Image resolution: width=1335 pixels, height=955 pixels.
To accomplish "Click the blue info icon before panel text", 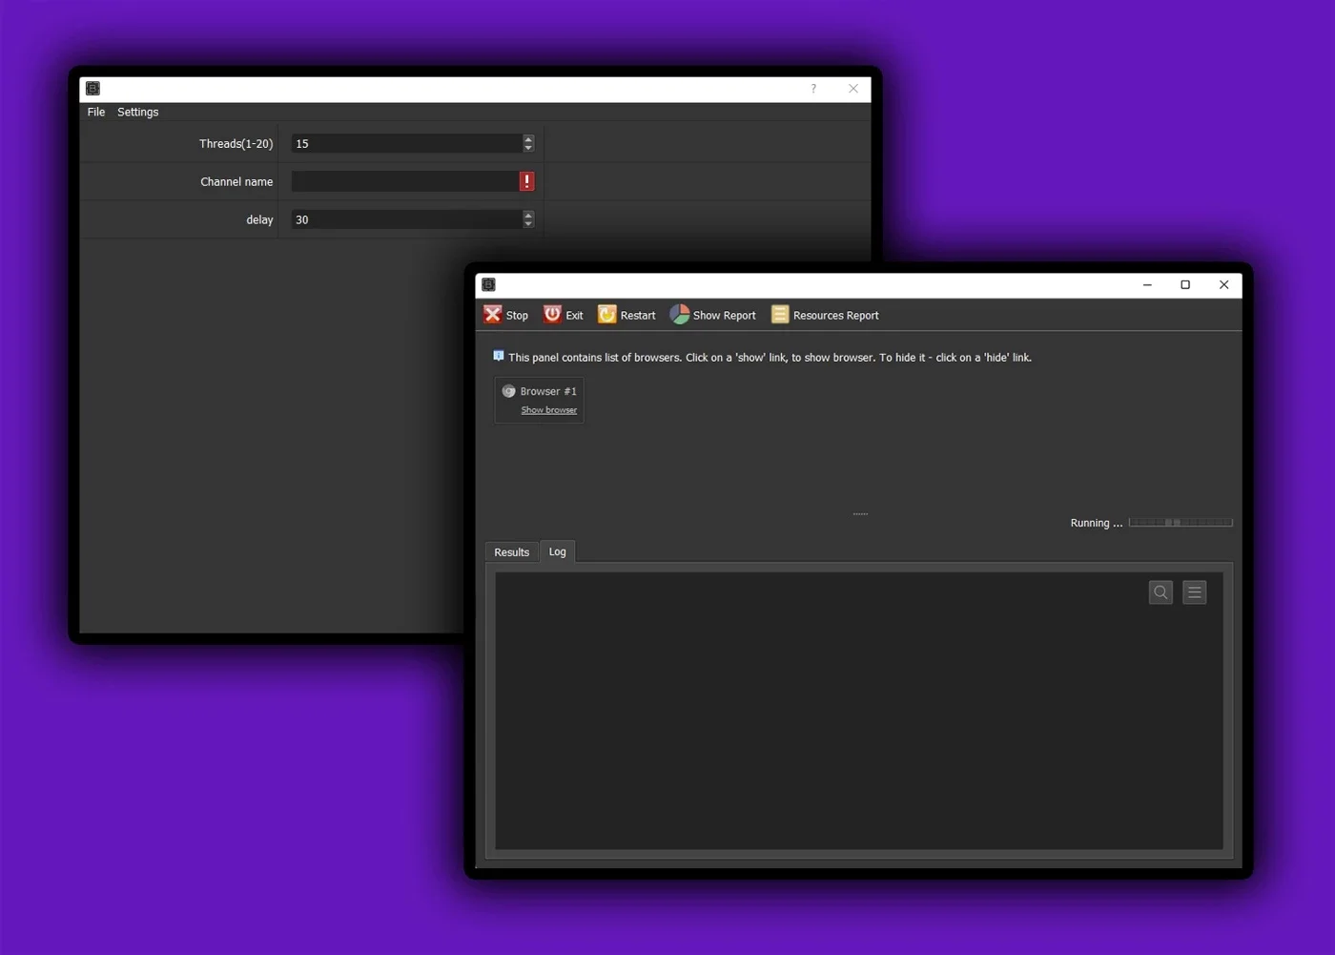I will 498,356.
